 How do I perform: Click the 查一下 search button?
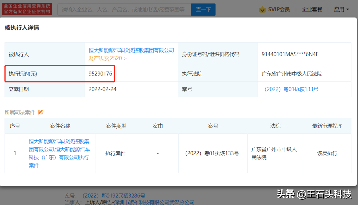click(x=203, y=10)
